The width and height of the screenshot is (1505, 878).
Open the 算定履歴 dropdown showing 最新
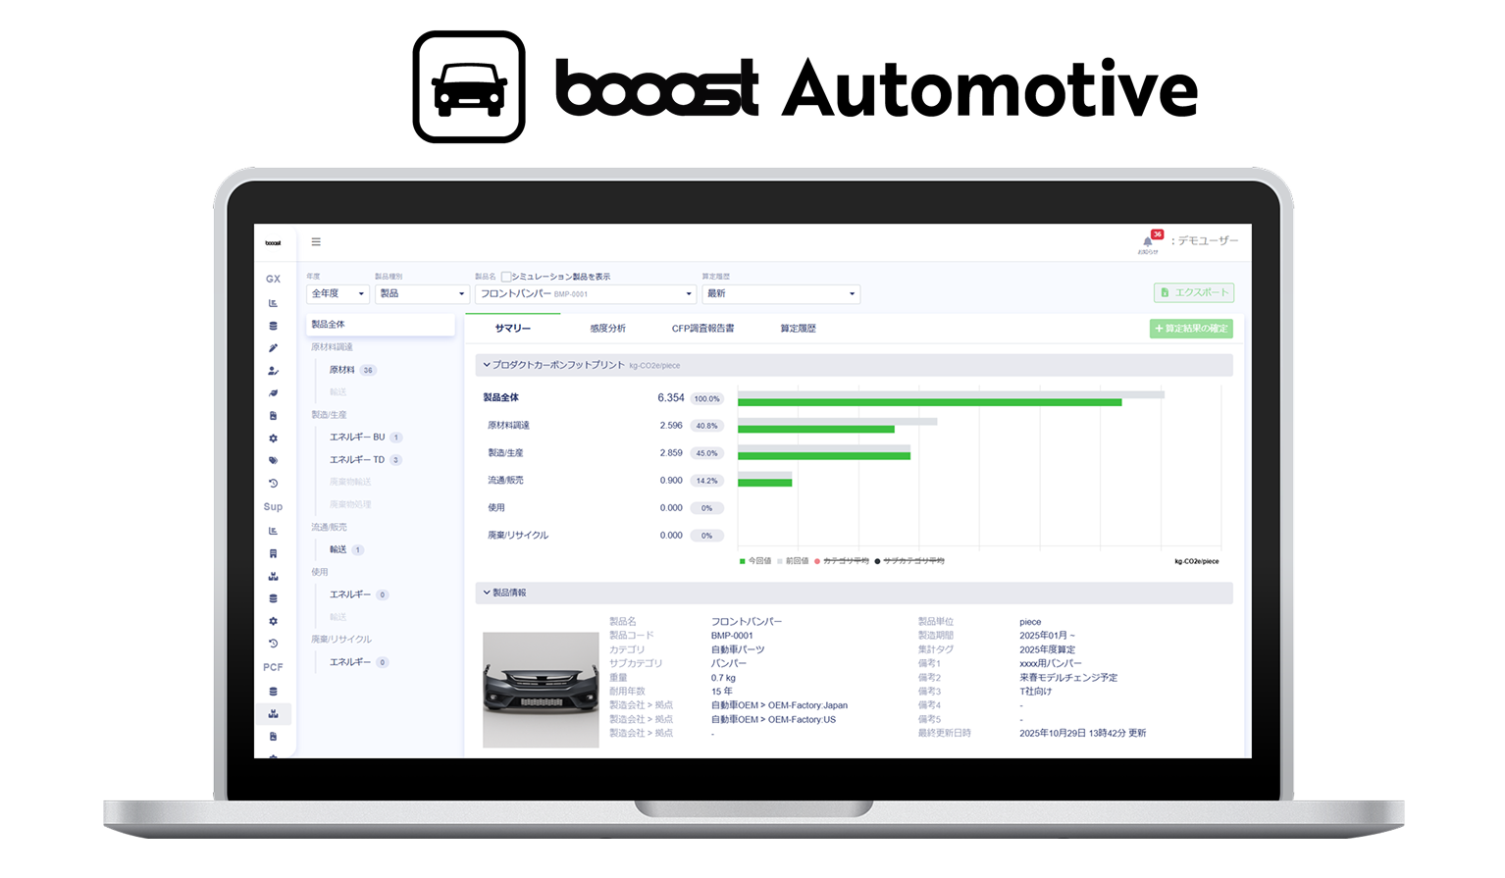[780, 293]
